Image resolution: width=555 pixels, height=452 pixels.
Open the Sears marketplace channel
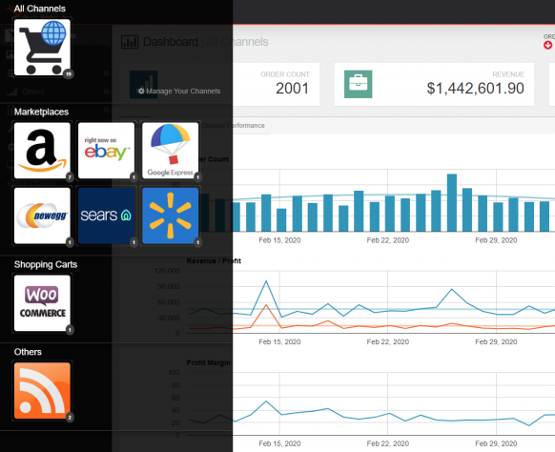click(106, 216)
